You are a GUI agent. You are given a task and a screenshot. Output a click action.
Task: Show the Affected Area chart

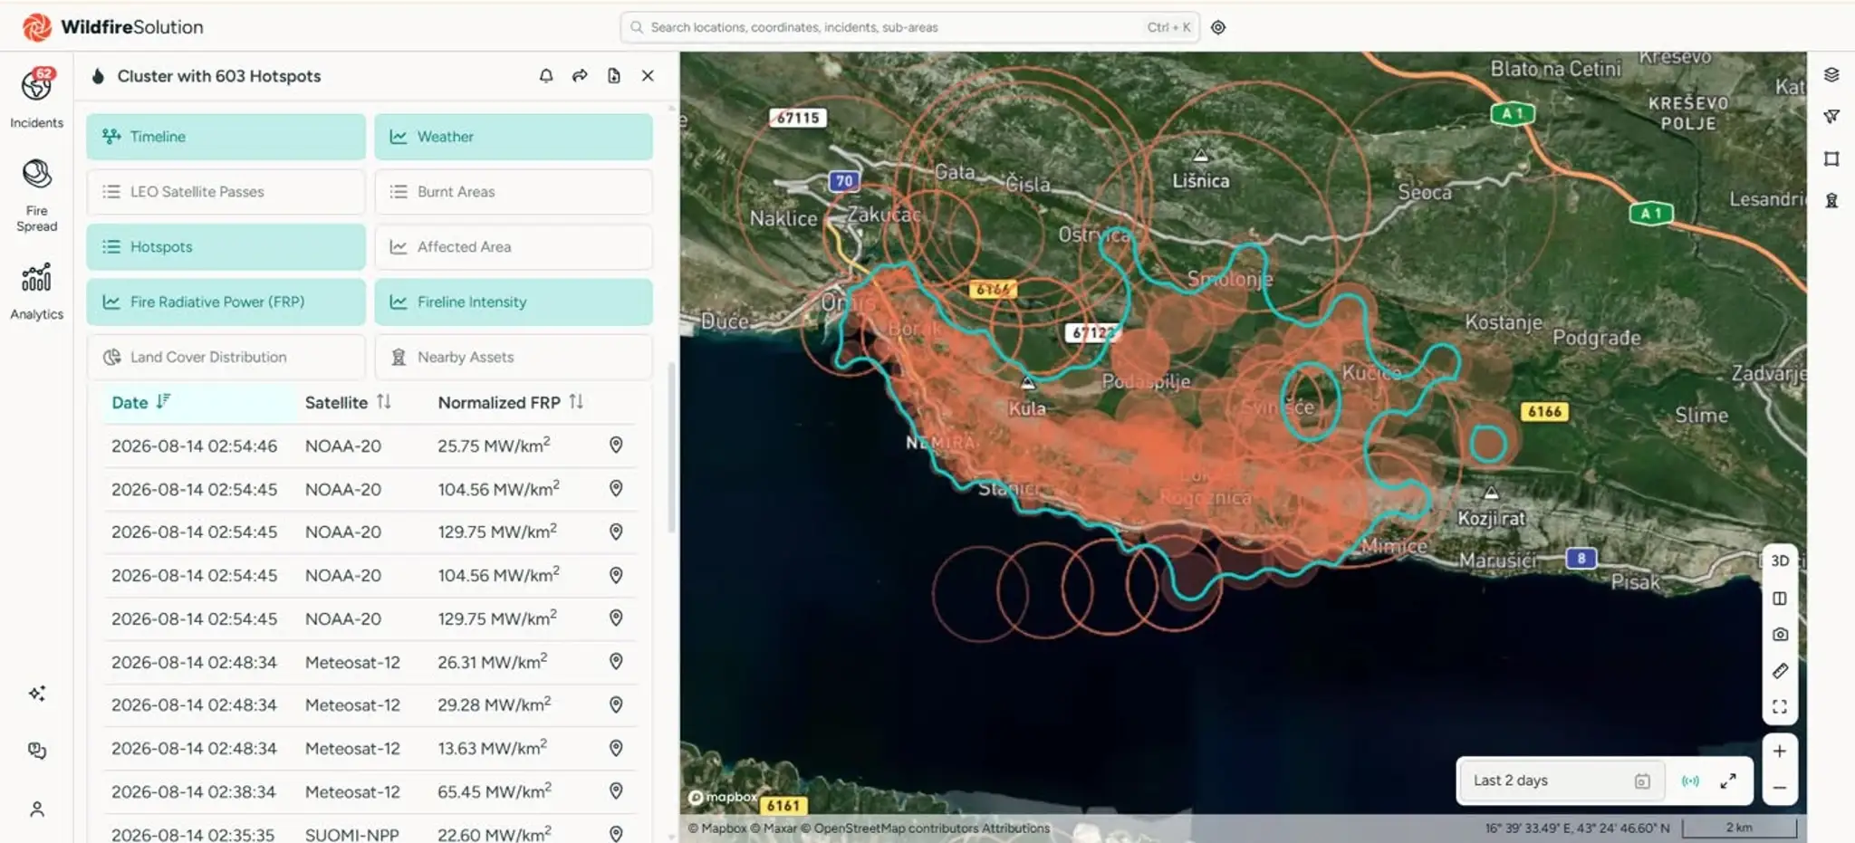[x=514, y=247]
